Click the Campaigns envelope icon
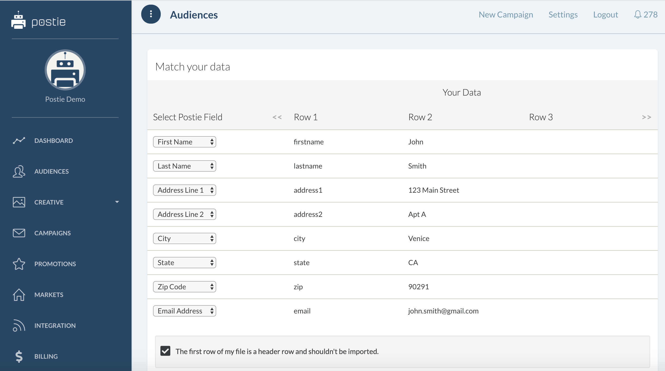Viewport: 665px width, 371px height. coord(19,233)
